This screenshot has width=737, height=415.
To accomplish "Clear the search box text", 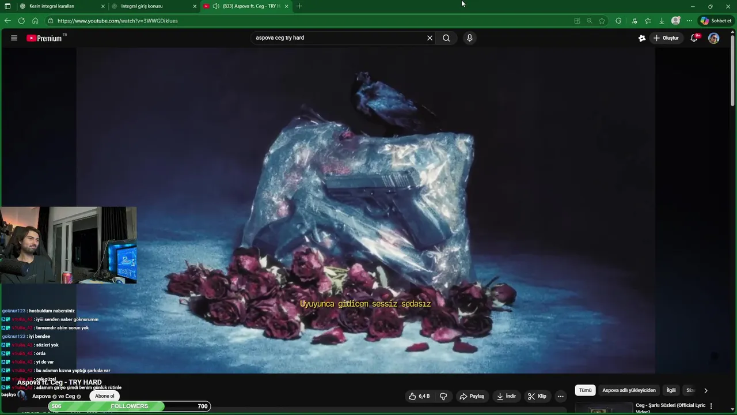I will [x=430, y=38].
